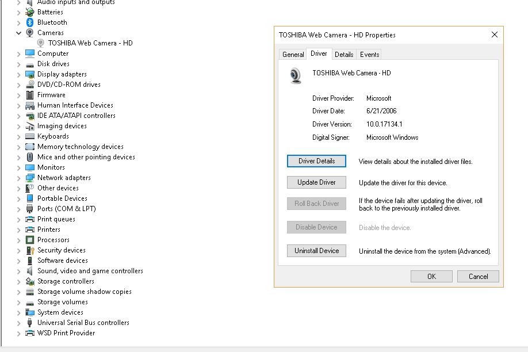Click the Network adapters icon
Viewport: 528px width, 352px height.
coord(30,178)
